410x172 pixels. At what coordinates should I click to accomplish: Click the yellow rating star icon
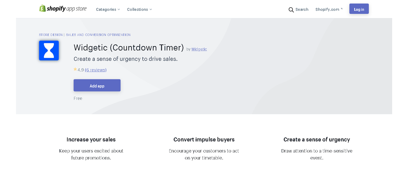pos(75,69)
